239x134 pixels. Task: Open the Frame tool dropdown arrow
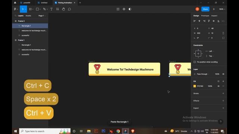33,9
